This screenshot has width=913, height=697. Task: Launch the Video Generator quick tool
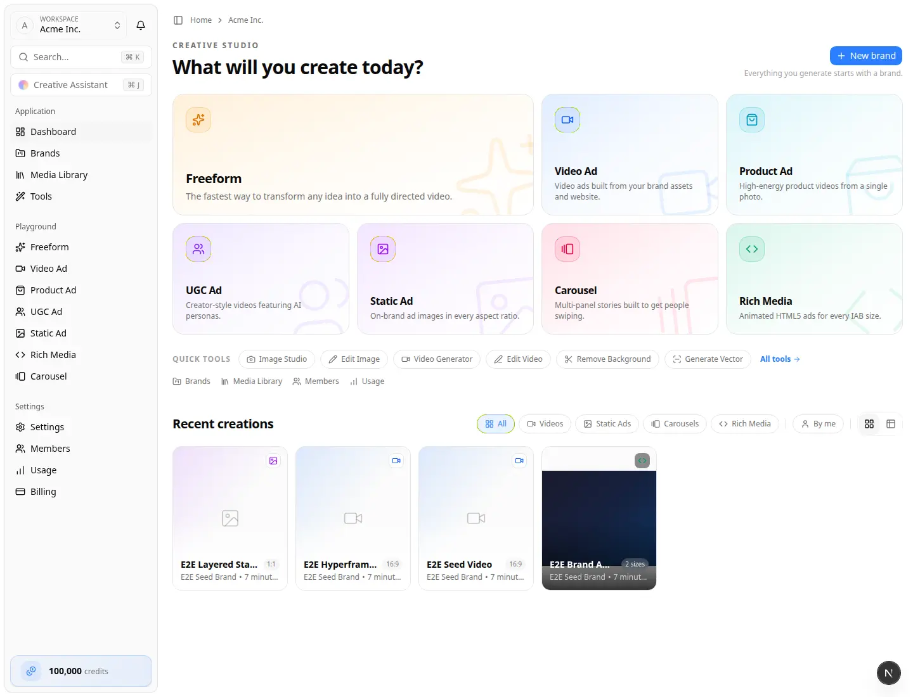coord(437,359)
